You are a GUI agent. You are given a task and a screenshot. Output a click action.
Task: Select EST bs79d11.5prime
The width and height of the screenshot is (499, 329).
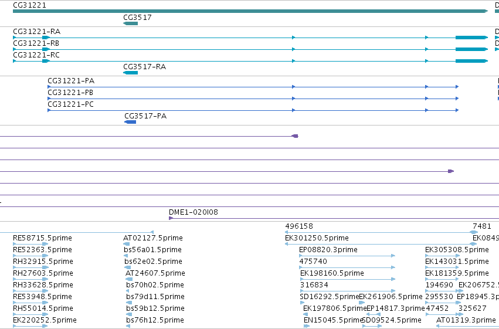click(x=155, y=297)
